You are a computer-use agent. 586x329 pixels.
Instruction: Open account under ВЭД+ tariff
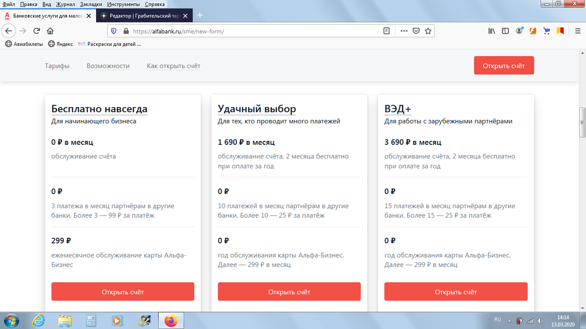coord(456,291)
